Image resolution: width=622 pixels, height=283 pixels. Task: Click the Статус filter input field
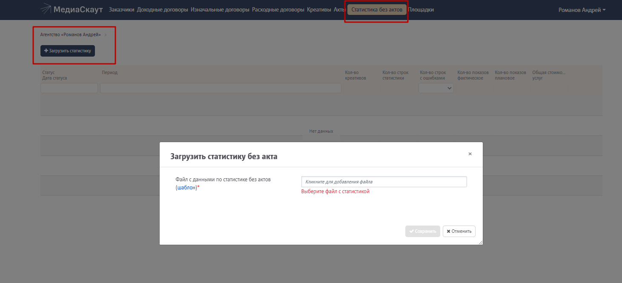point(69,88)
